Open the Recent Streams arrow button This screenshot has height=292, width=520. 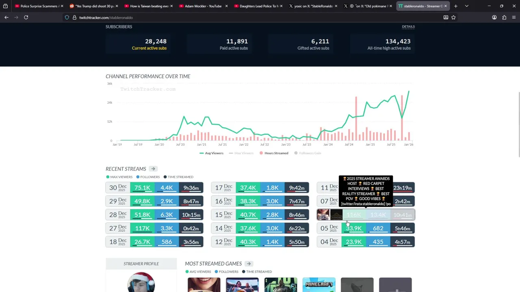pos(153,169)
